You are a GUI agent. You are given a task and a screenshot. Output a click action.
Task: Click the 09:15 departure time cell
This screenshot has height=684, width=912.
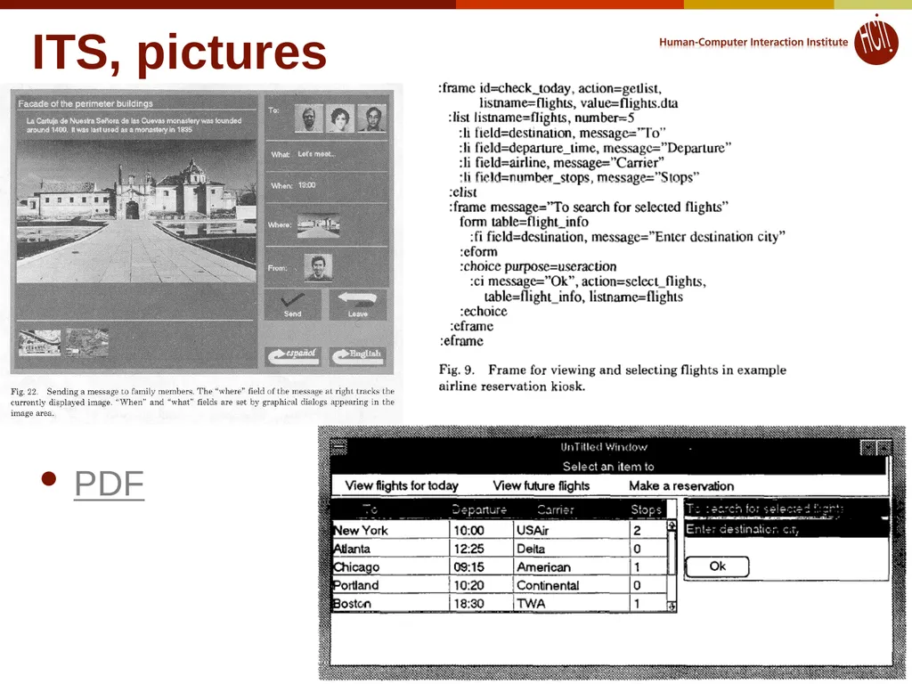pos(481,566)
